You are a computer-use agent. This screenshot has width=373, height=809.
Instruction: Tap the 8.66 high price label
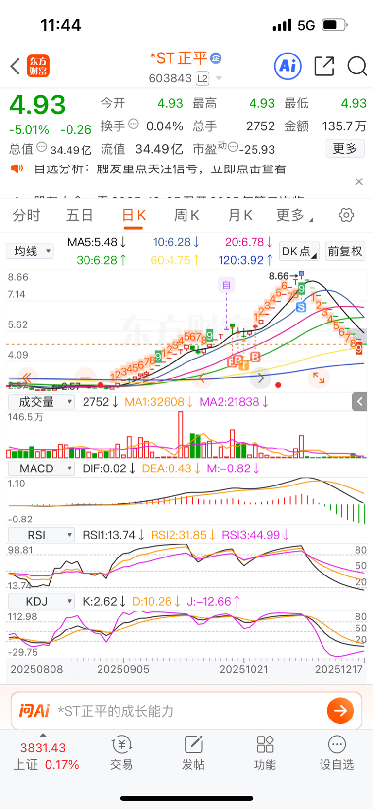(279, 276)
